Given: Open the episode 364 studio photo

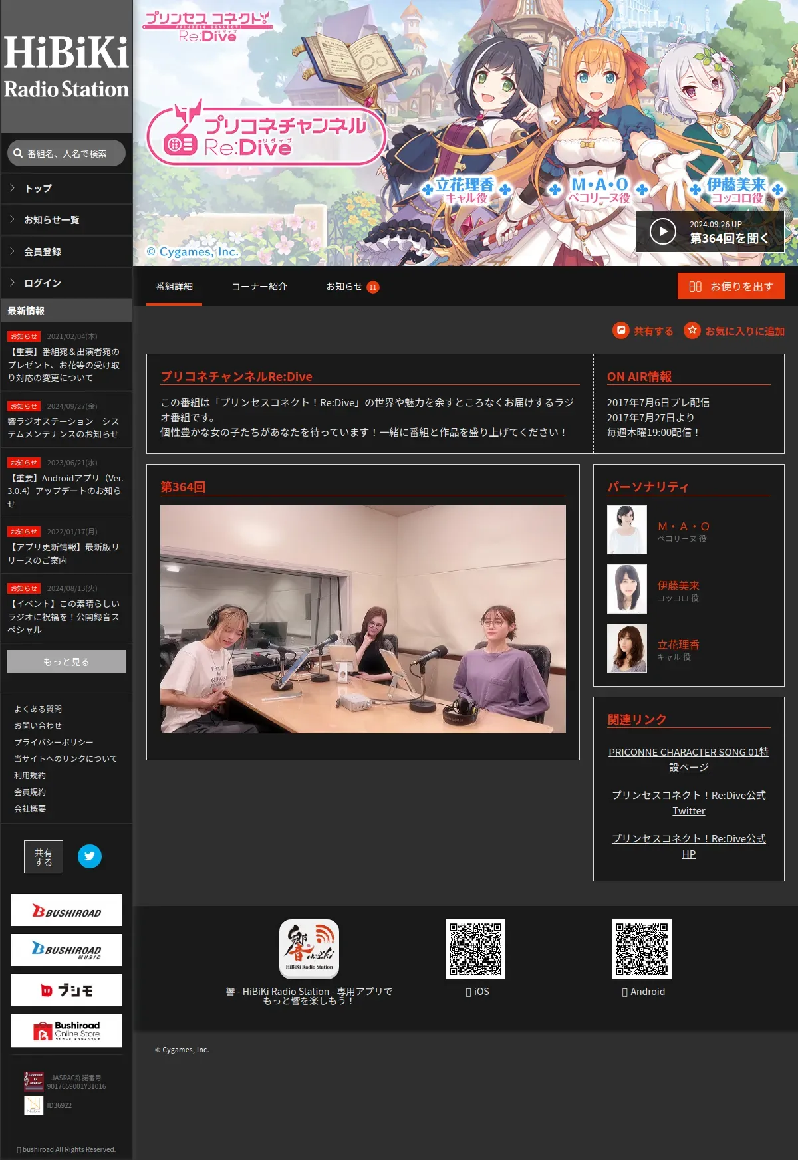Looking at the screenshot, I should (363, 619).
